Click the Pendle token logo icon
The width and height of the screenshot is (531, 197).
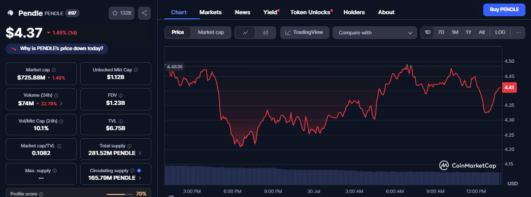(x=10, y=13)
